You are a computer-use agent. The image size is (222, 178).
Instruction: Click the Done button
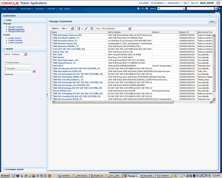pos(212,21)
